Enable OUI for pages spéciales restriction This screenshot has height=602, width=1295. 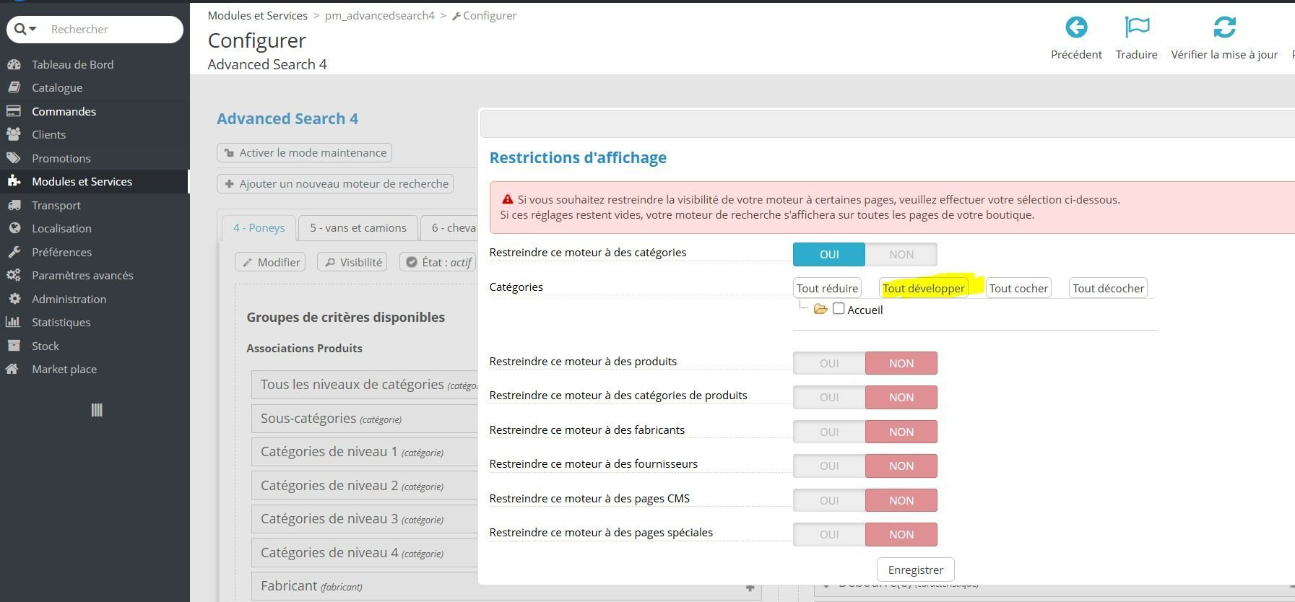[x=829, y=535]
